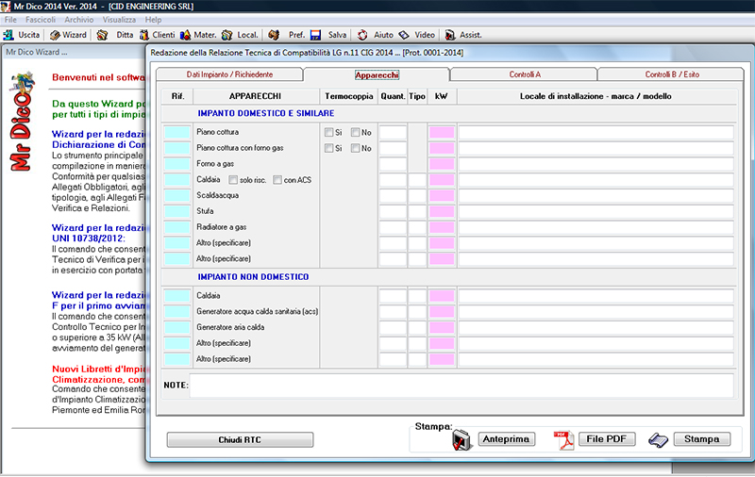Open Aiuto help from the toolbar
755x477 pixels.
pyautogui.click(x=362, y=35)
